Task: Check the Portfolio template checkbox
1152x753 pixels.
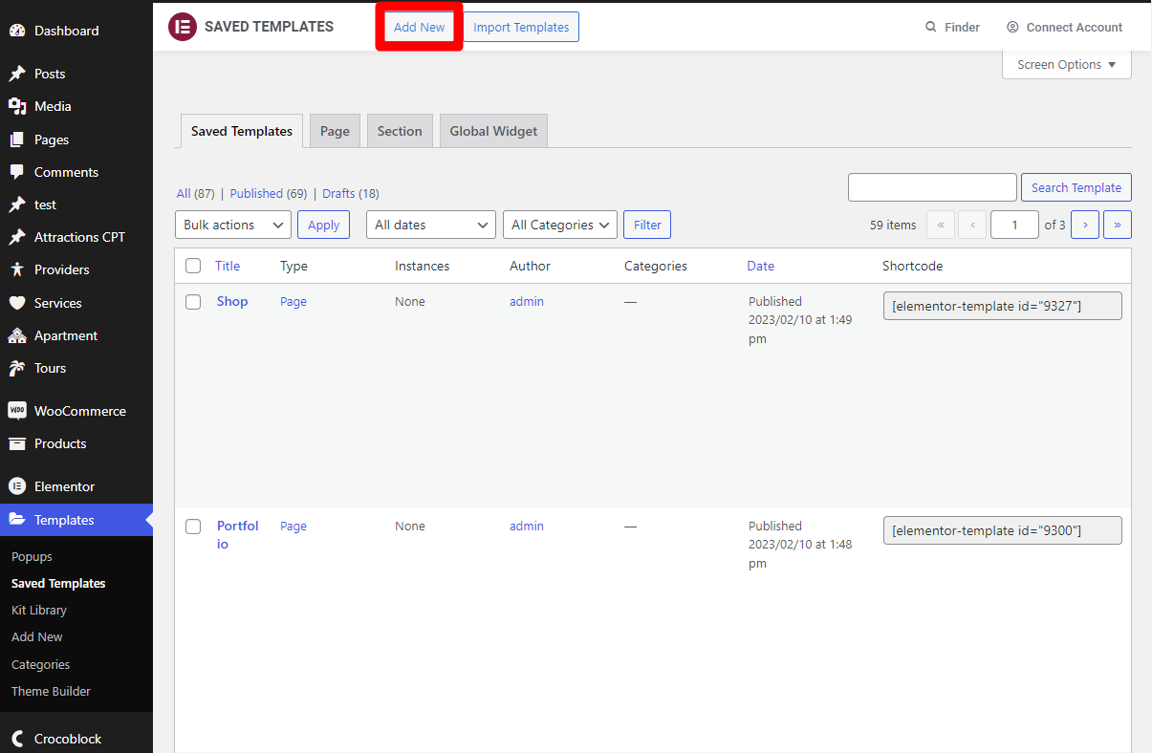Action: pyautogui.click(x=193, y=527)
